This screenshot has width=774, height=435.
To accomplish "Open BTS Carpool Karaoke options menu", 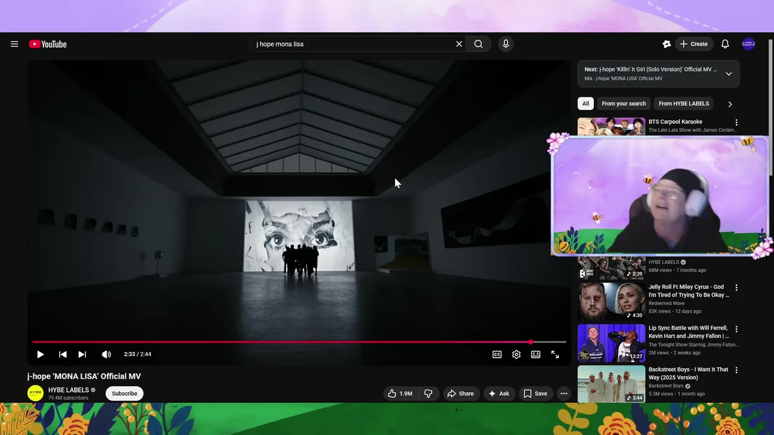I will pyautogui.click(x=737, y=123).
